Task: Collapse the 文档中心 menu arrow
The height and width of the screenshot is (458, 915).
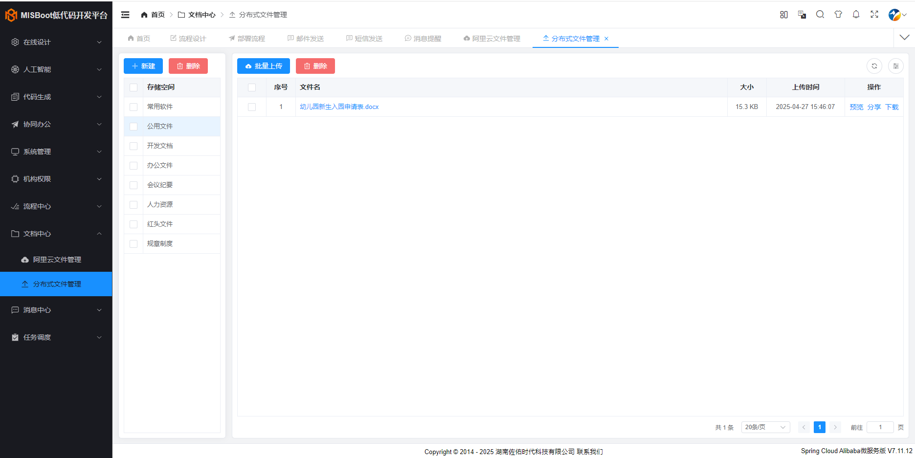Action: point(99,234)
